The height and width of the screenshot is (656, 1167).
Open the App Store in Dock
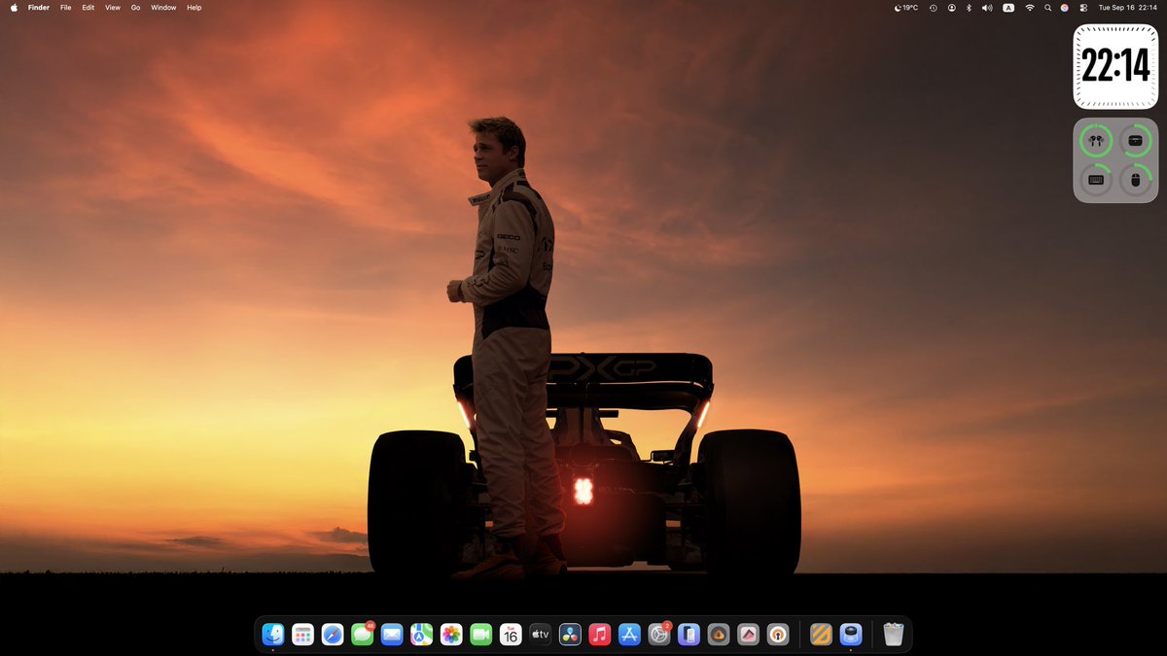(629, 635)
